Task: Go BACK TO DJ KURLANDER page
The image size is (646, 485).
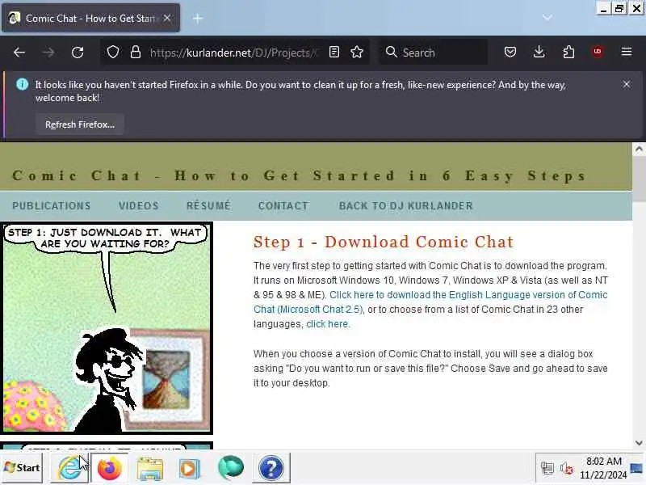Action: click(x=406, y=206)
